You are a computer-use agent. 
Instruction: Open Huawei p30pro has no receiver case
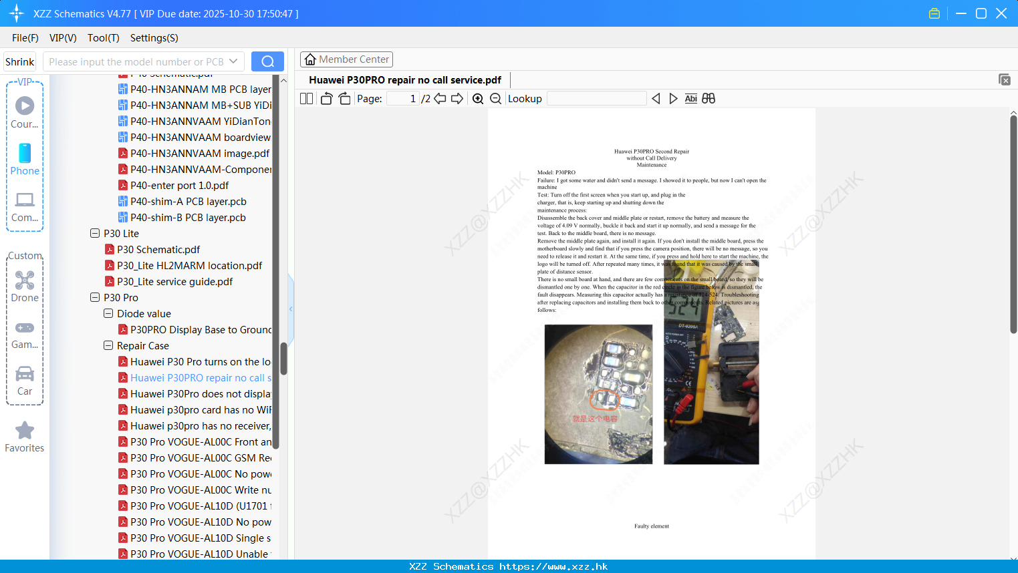195,425
